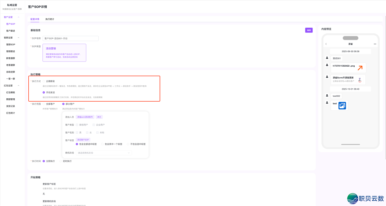The image size is (386, 206).
Task: Click the SOP名称 input field
Action: pos(70,38)
